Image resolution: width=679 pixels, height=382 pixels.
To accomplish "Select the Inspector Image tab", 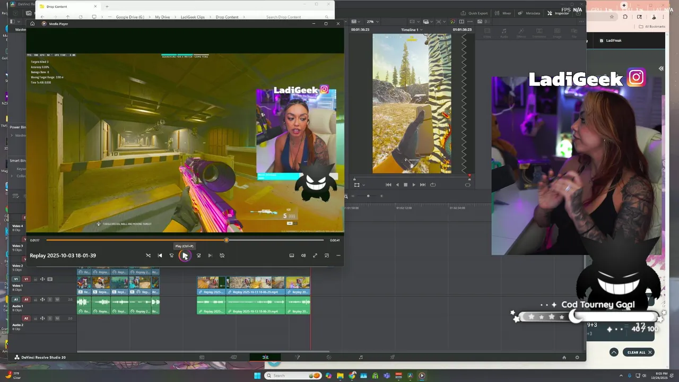I will 557,33.
